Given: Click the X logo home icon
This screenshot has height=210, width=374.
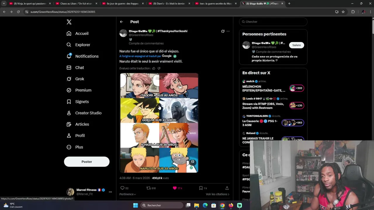Looking at the screenshot, I should click(x=69, y=22).
